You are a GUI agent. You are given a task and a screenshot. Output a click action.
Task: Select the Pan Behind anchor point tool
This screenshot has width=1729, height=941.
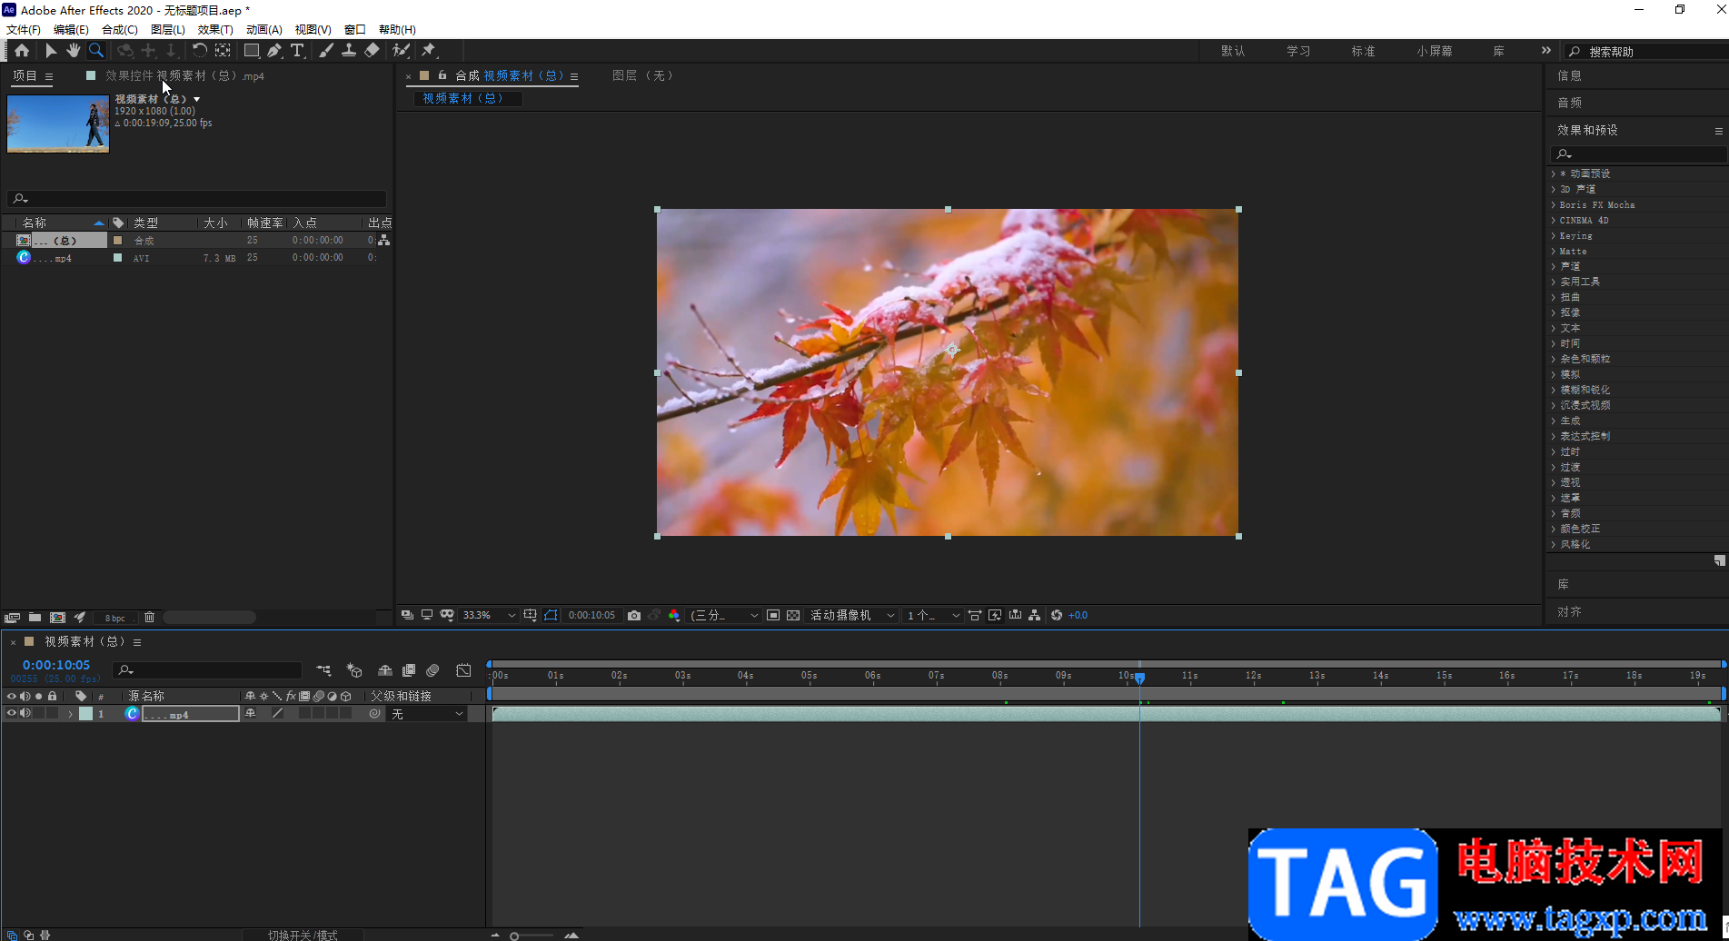[x=223, y=51]
